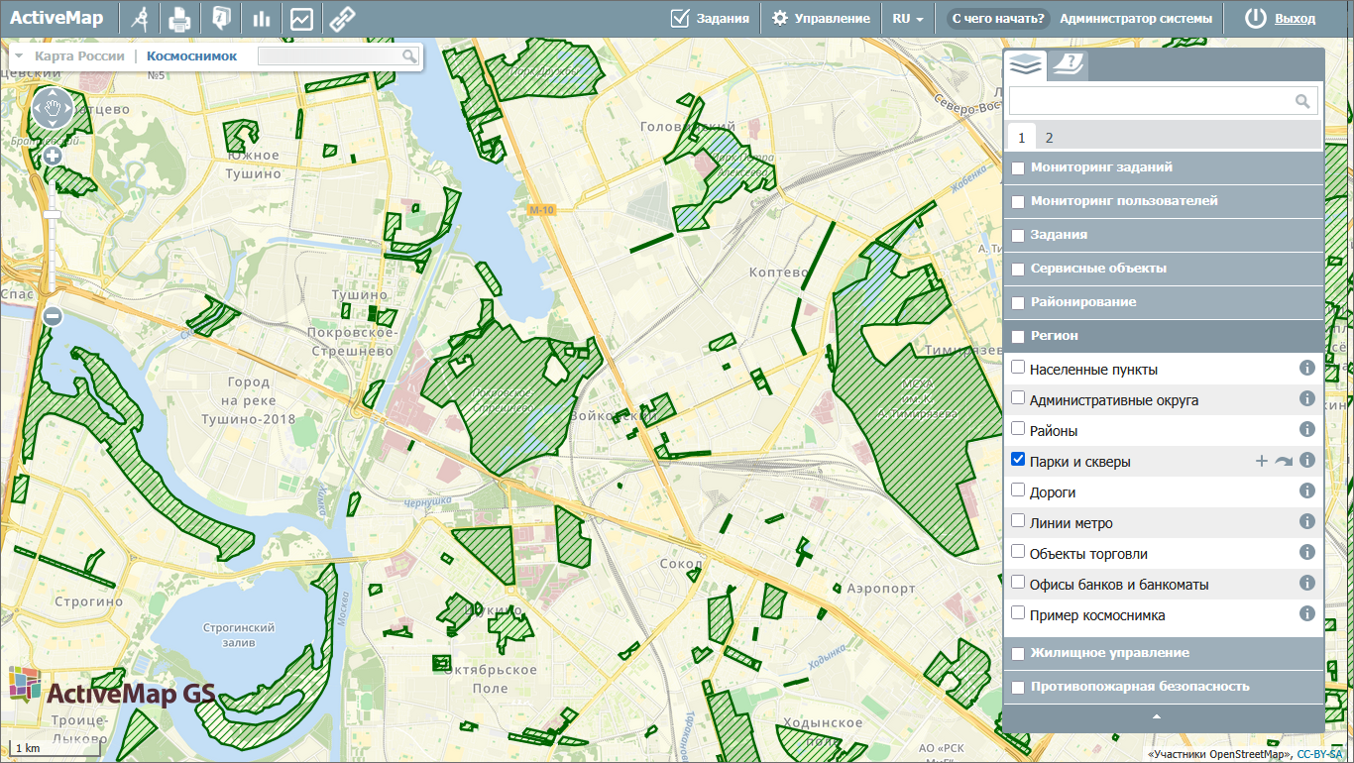The height and width of the screenshot is (763, 1354).
Task: Open the line graph report icon
Action: tap(301, 19)
